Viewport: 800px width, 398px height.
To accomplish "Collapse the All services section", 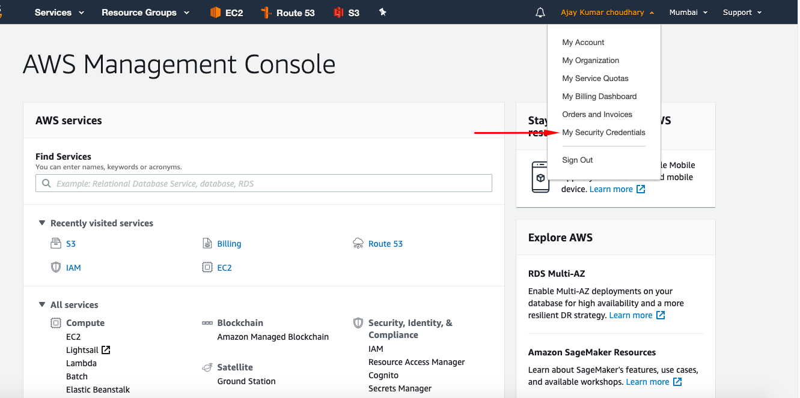I will pos(42,304).
